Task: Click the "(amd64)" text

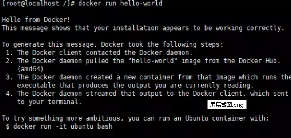Action: pyautogui.click(x=31, y=69)
